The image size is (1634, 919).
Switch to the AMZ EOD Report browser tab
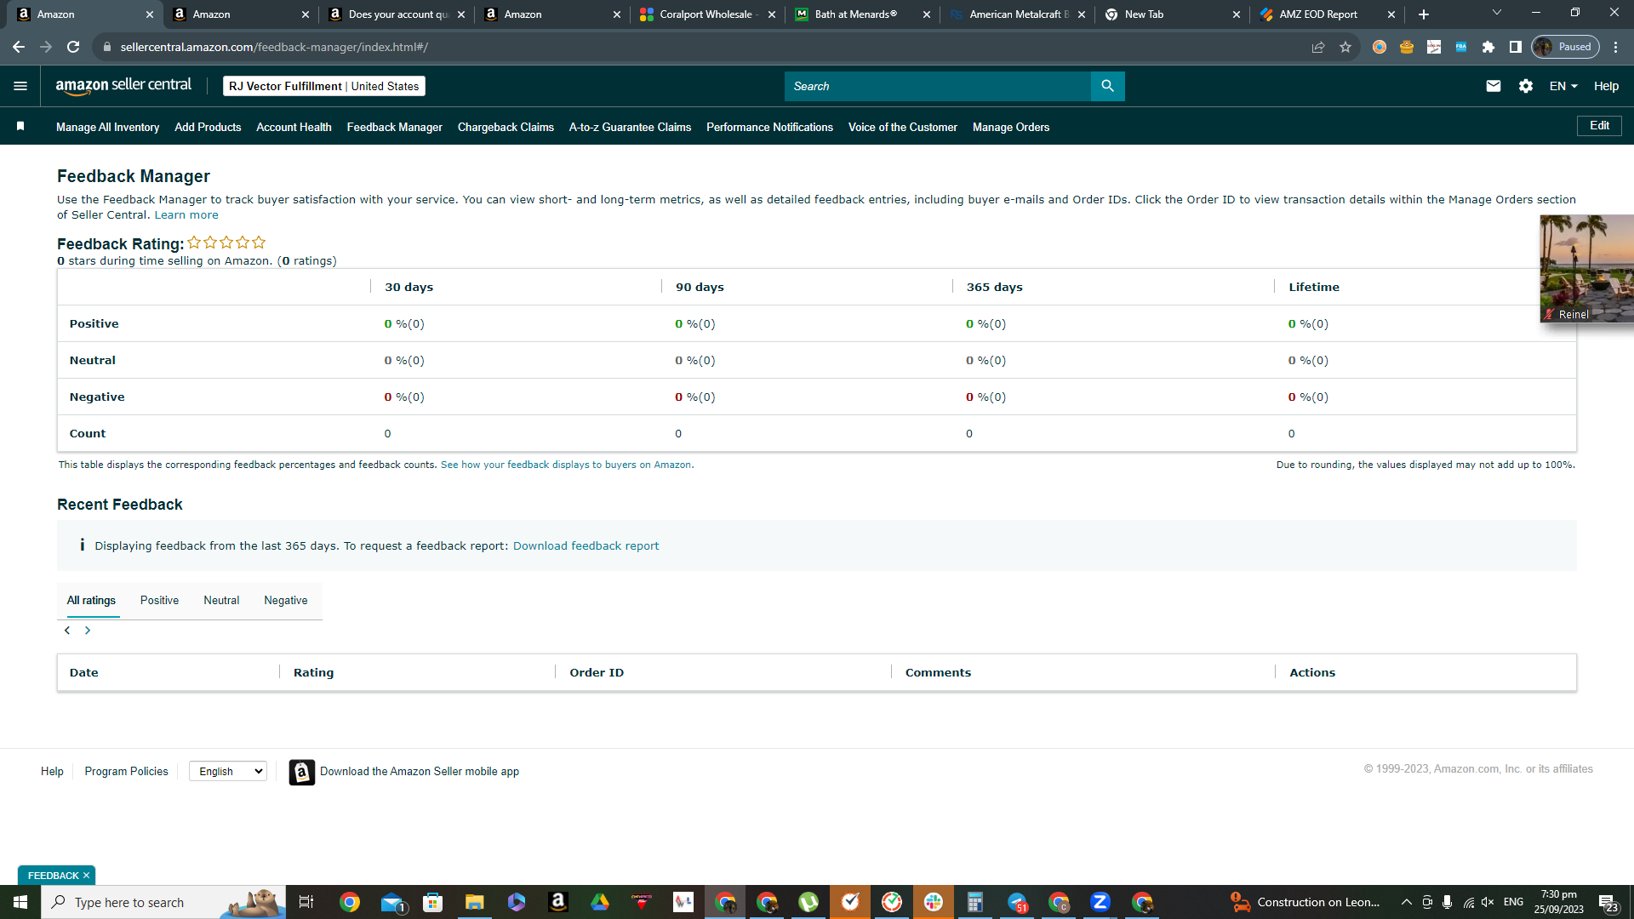1328,14
